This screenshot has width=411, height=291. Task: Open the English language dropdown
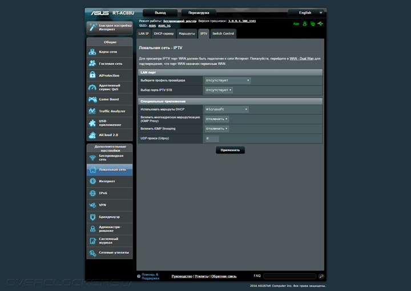[306, 13]
